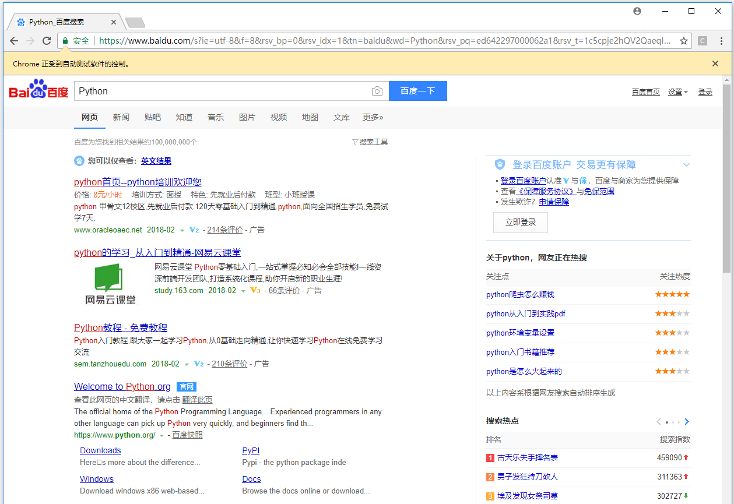This screenshot has width=734, height=504.
Task: Click 214条评价 link
Action: 225,230
